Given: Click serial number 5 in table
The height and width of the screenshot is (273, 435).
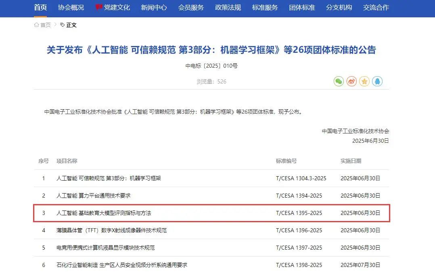Looking at the screenshot, I should (x=44, y=248).
